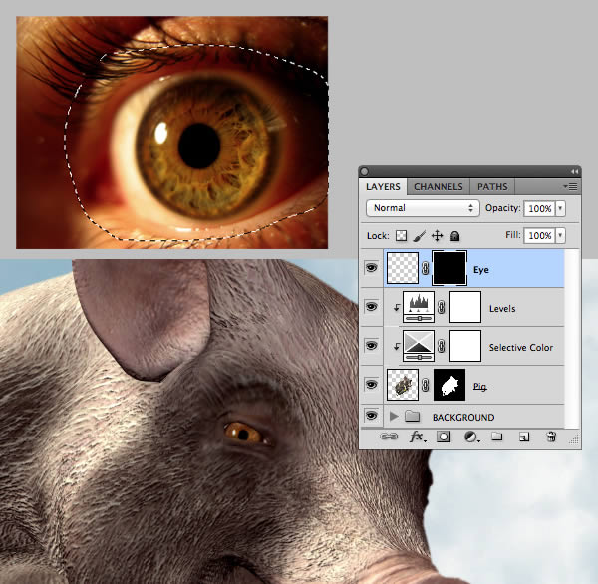
Task: Switch to the PATHS tab
Action: point(492,187)
